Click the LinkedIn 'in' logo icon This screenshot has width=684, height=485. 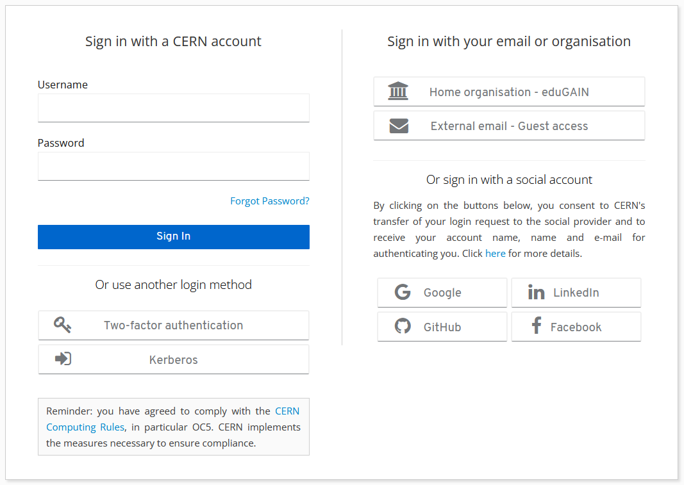tap(537, 293)
